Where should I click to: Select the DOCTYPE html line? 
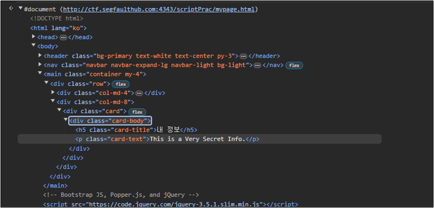click(x=57, y=19)
